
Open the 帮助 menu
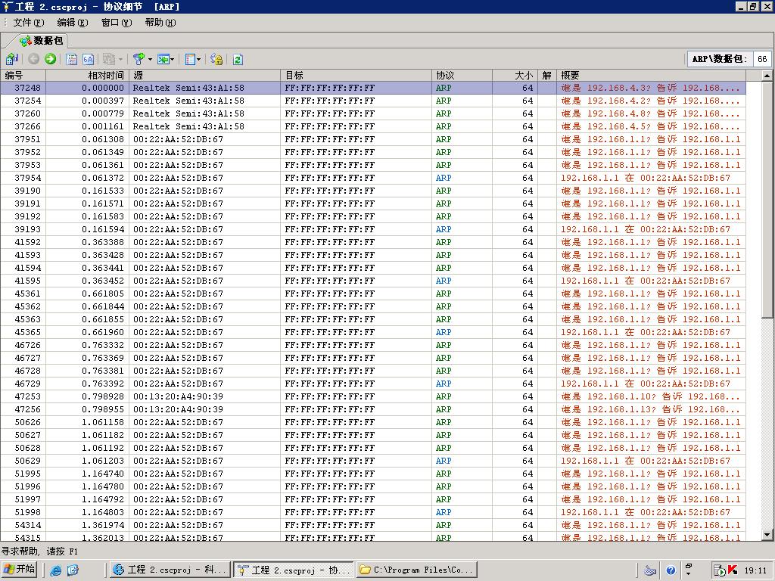pos(160,23)
